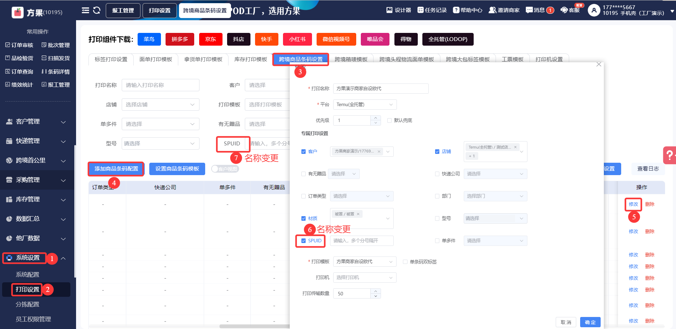This screenshot has height=329, width=676.
Task: Click the refresh icon in the top bar
Action: 97,10
